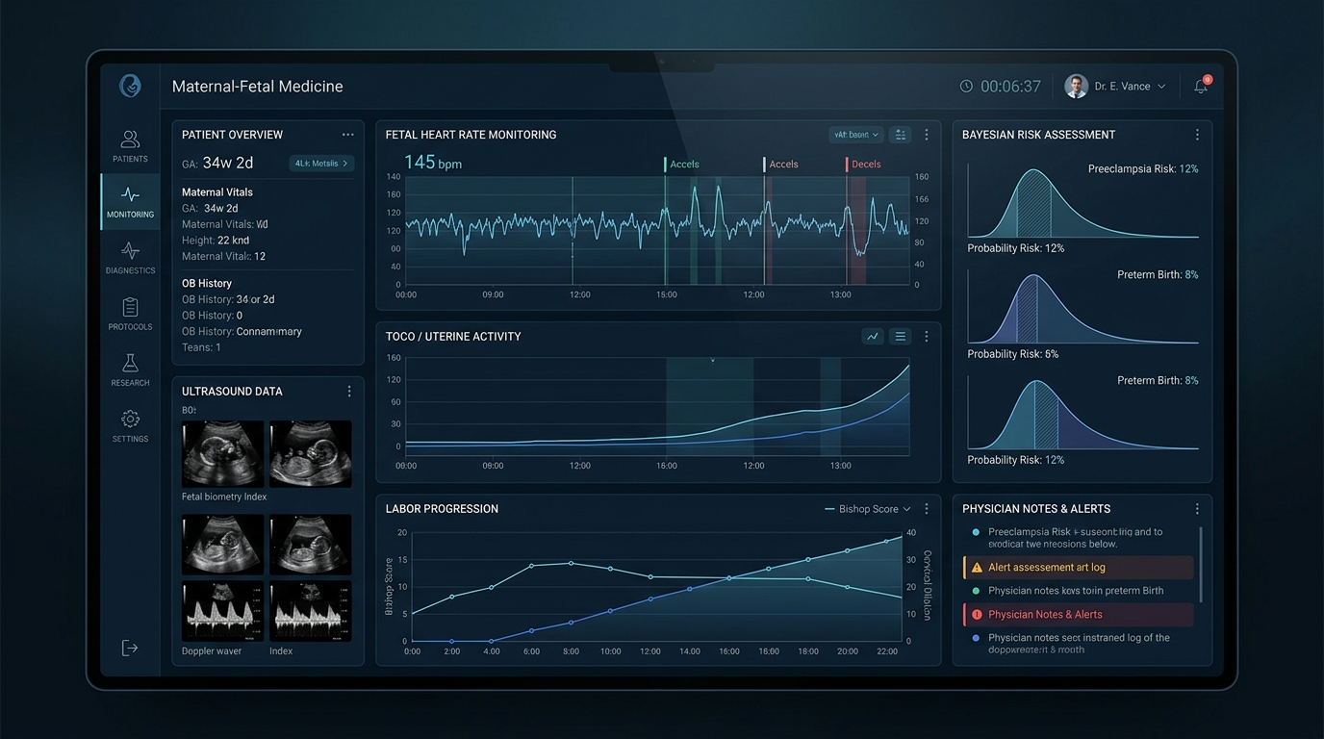Switch to the Monitoring sidebar tab
Viewport: 1324px width, 739px height.
tap(130, 202)
